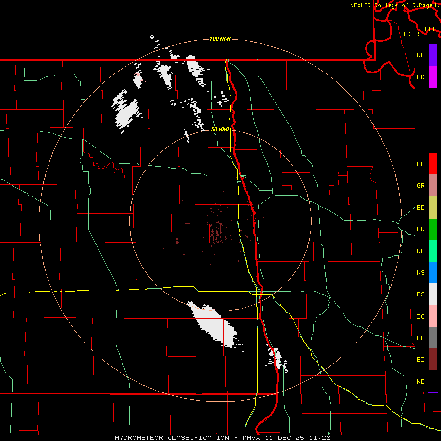Click the DS legend label
The image size is (441, 441).
click(420, 294)
